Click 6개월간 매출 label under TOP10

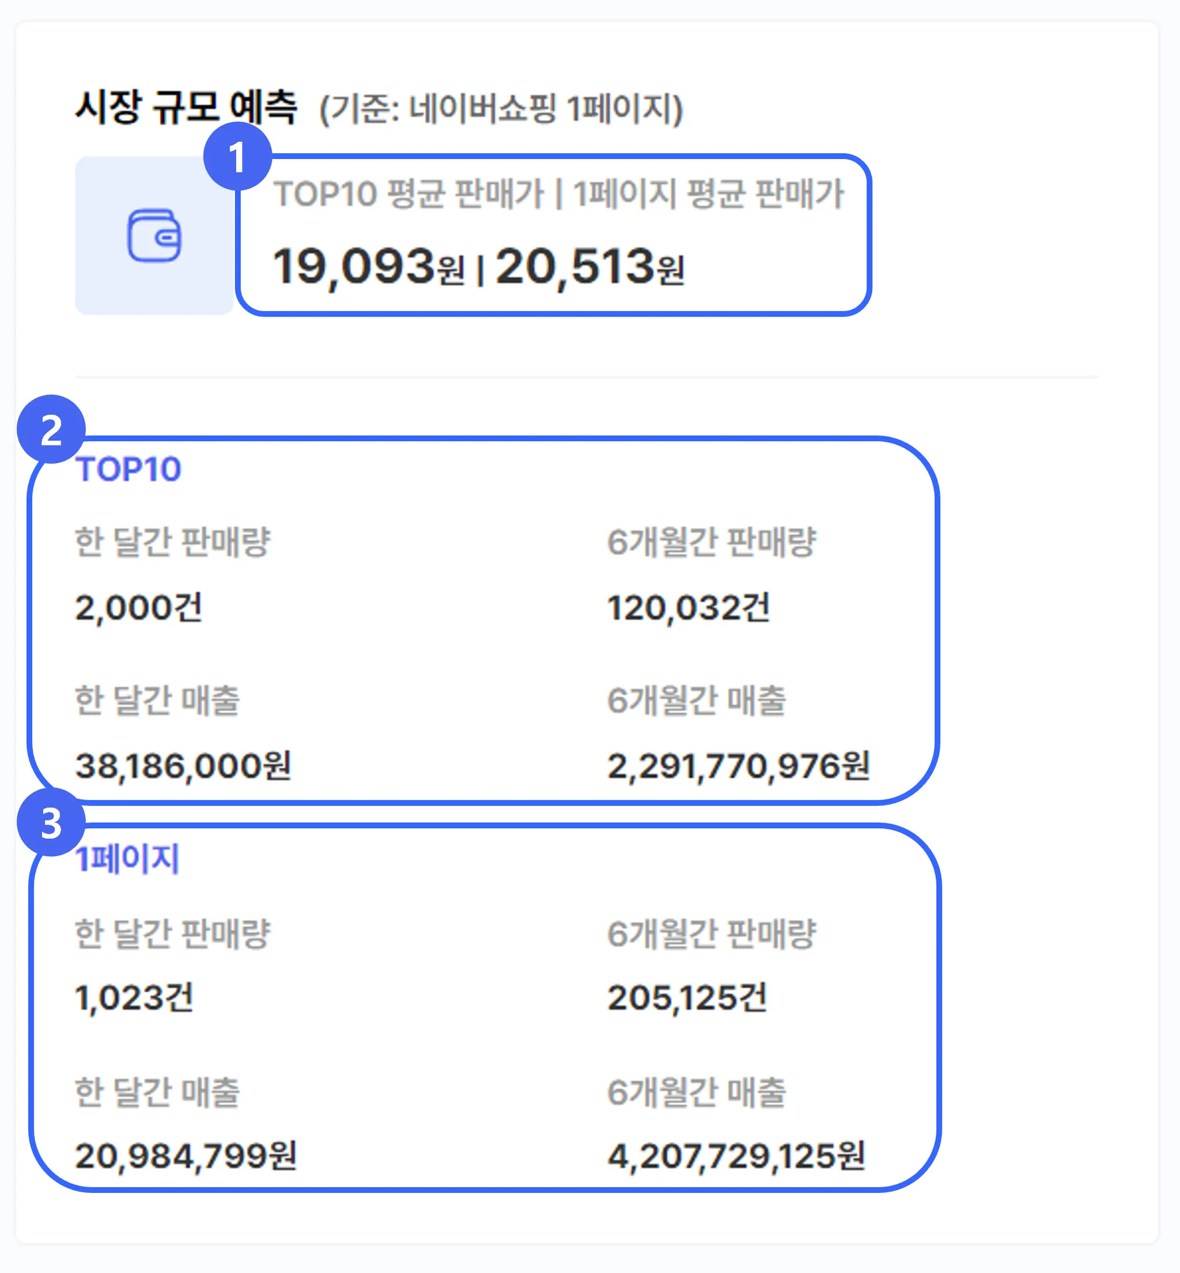point(697,700)
